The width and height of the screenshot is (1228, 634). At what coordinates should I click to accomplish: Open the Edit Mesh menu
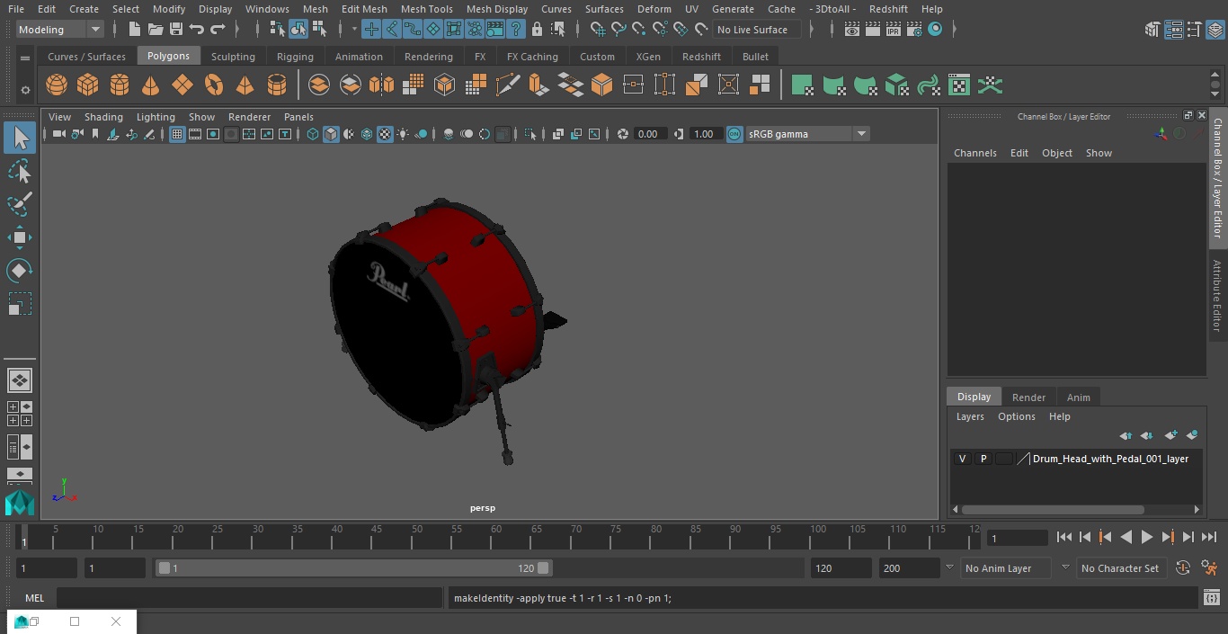click(x=364, y=9)
